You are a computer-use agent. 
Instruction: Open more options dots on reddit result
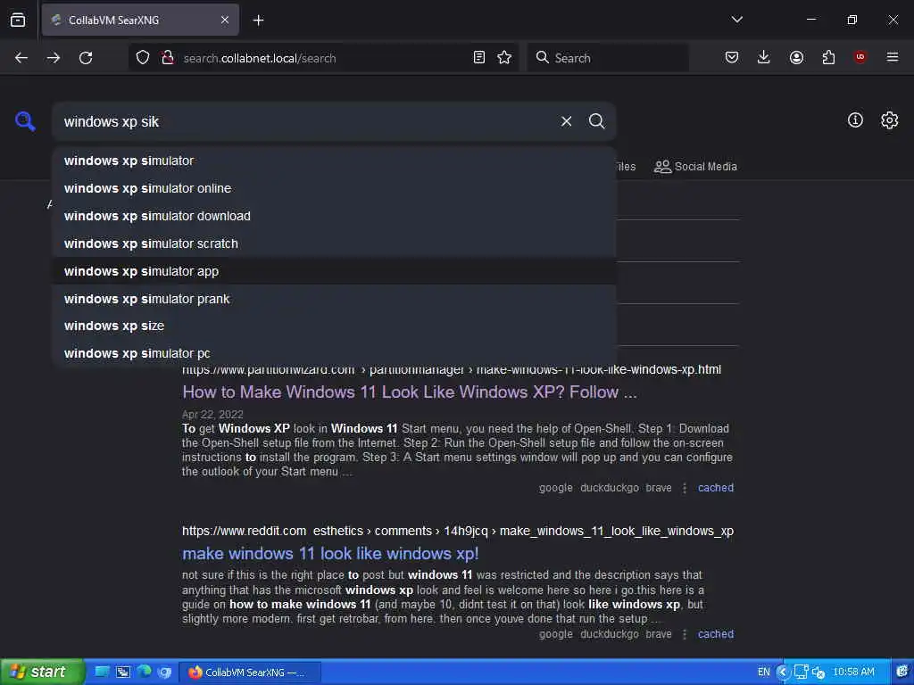click(685, 634)
